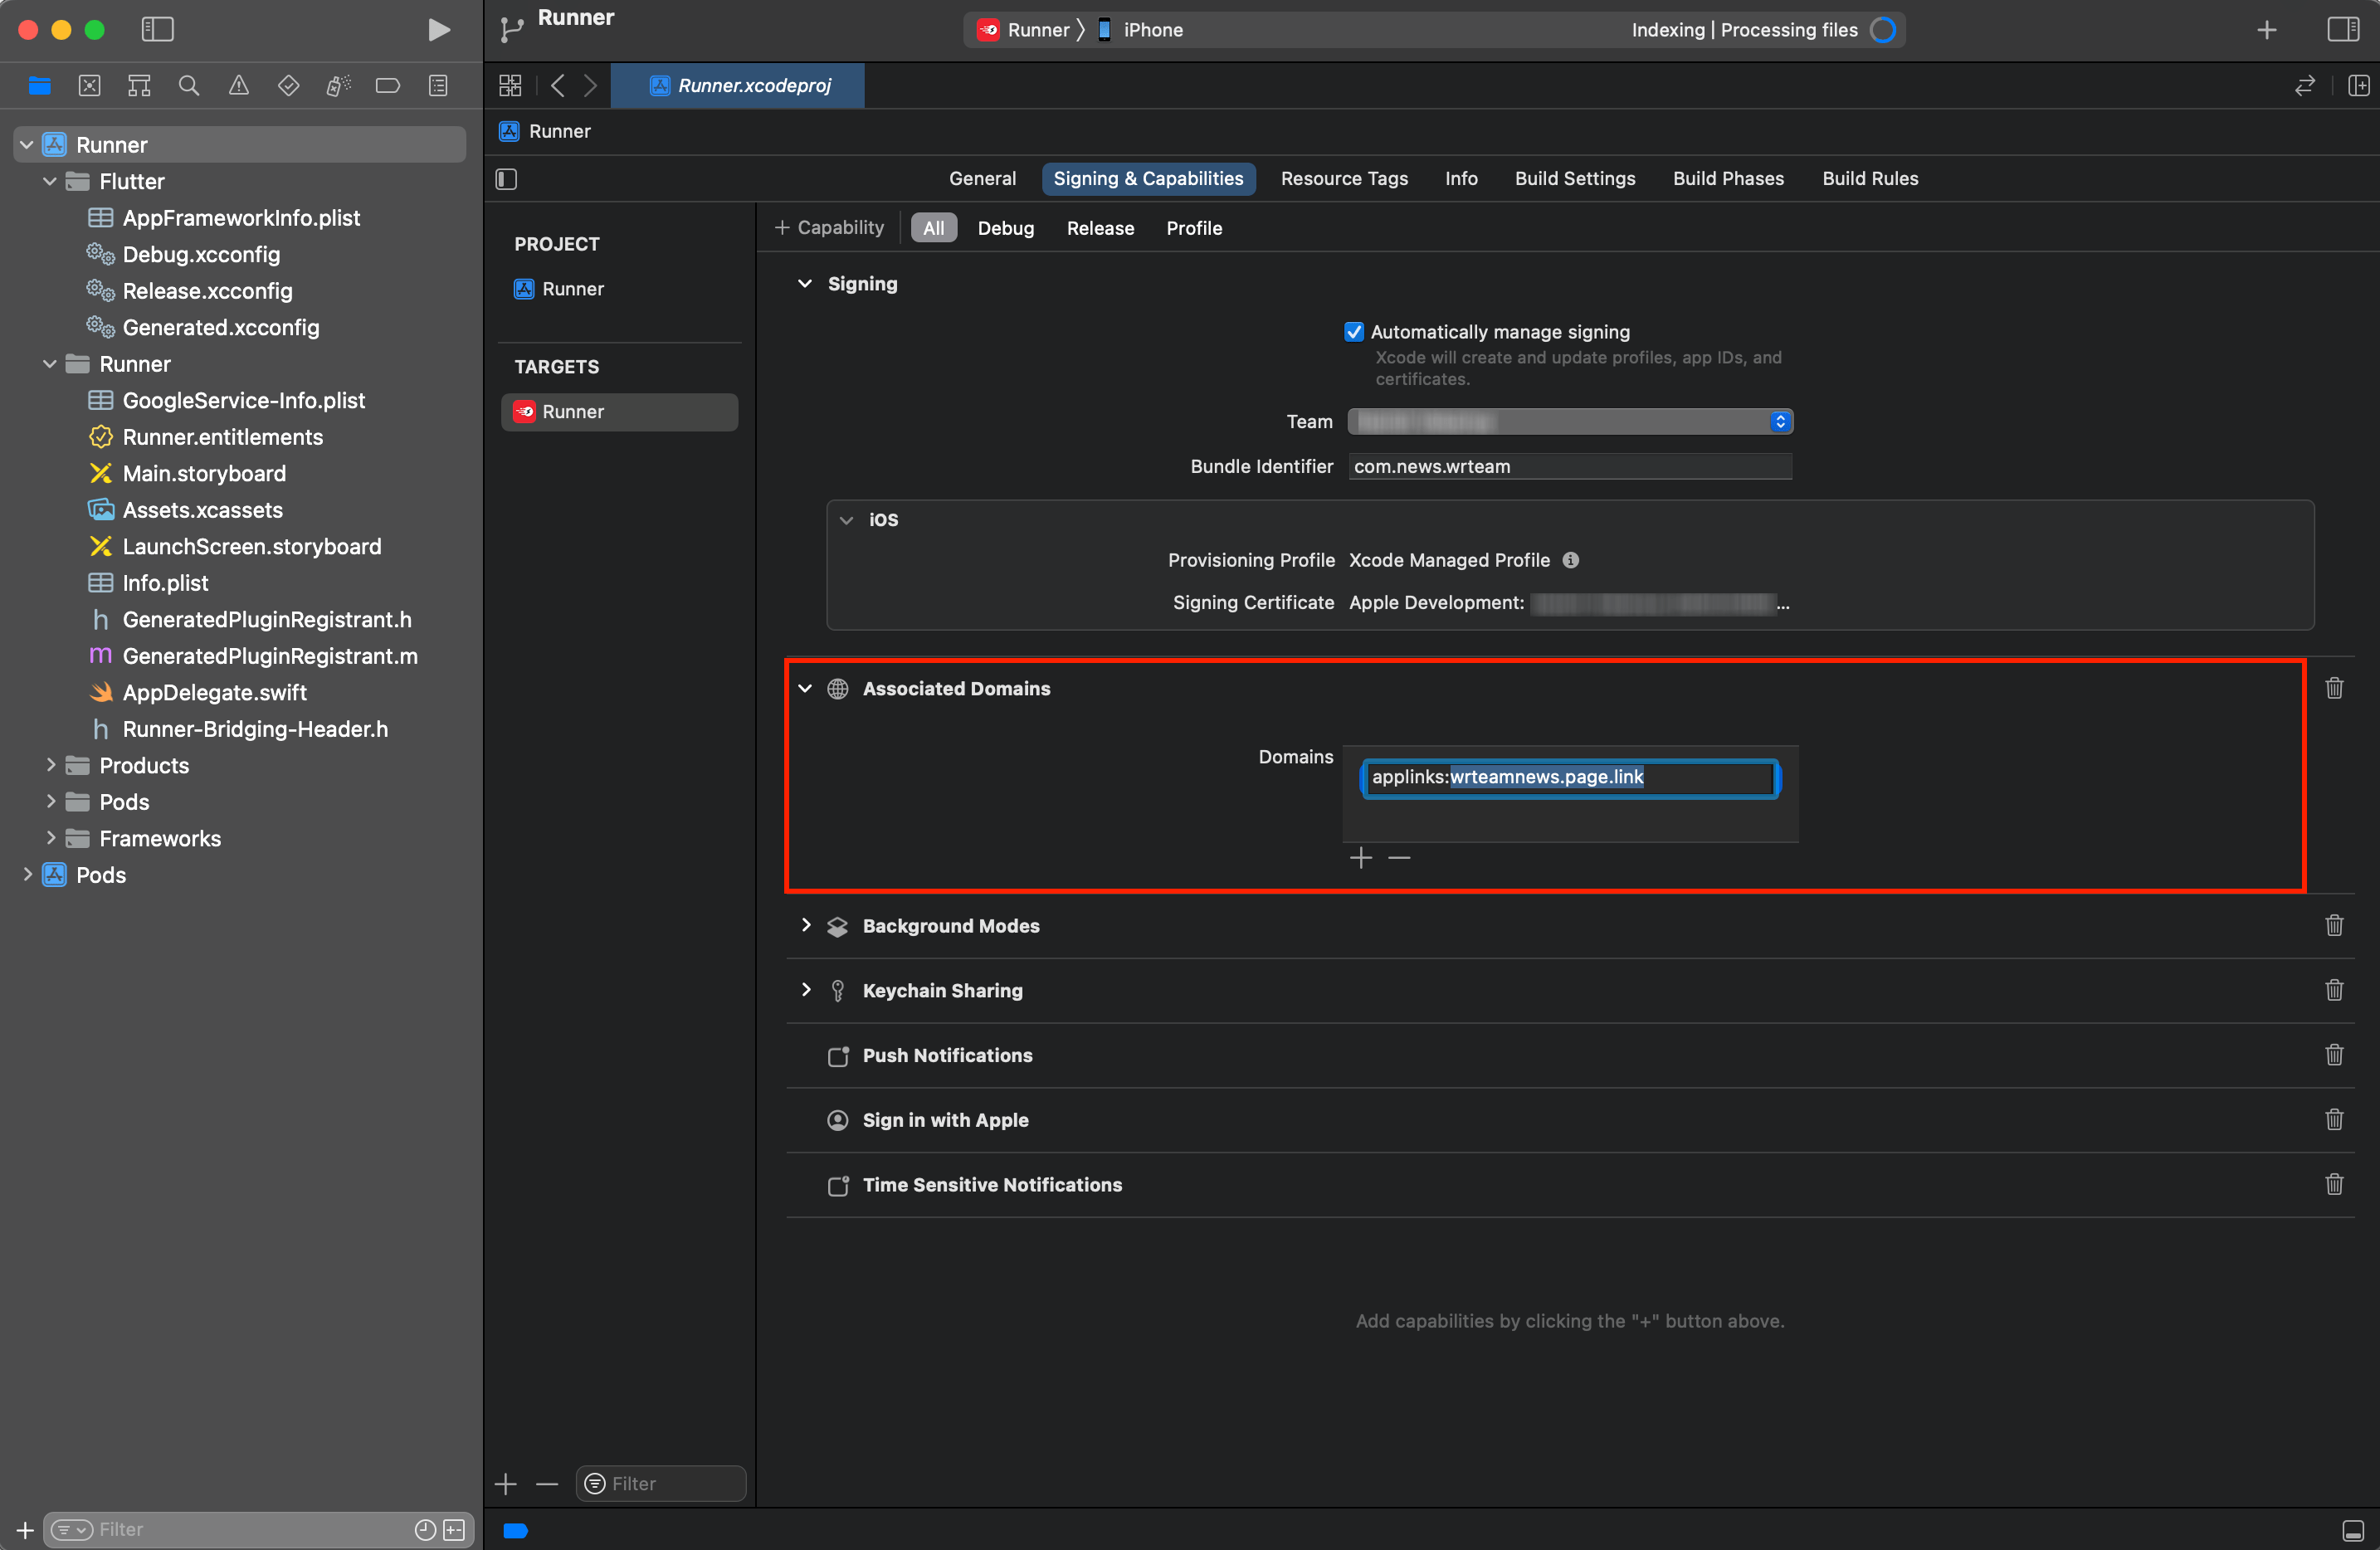Click the Run play button
Image resolution: width=2380 pixels, height=1550 pixels.
pos(438,30)
